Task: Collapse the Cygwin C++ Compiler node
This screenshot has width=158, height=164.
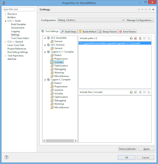Action: (x=45, y=52)
